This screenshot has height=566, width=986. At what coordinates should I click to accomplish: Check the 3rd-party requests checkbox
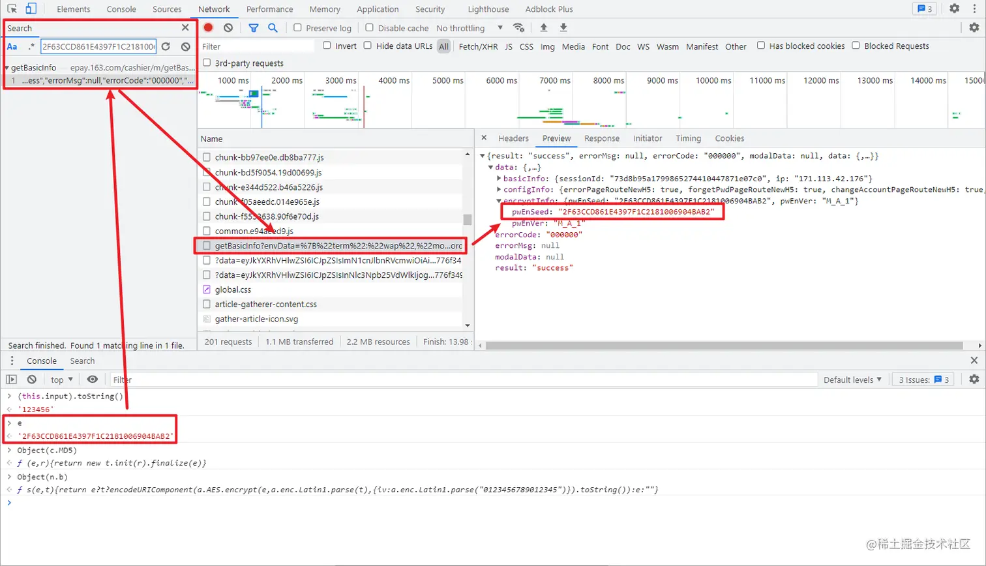click(x=207, y=63)
